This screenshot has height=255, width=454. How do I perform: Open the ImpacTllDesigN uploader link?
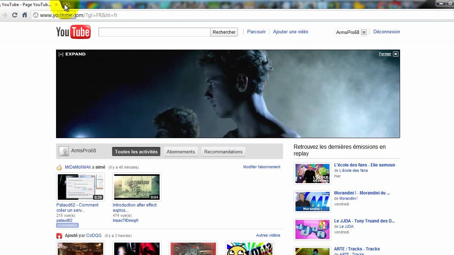pyautogui.click(x=126, y=220)
